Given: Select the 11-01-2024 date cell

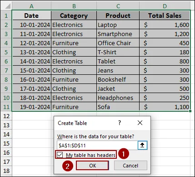Looking at the screenshot, I should coord(32,34).
